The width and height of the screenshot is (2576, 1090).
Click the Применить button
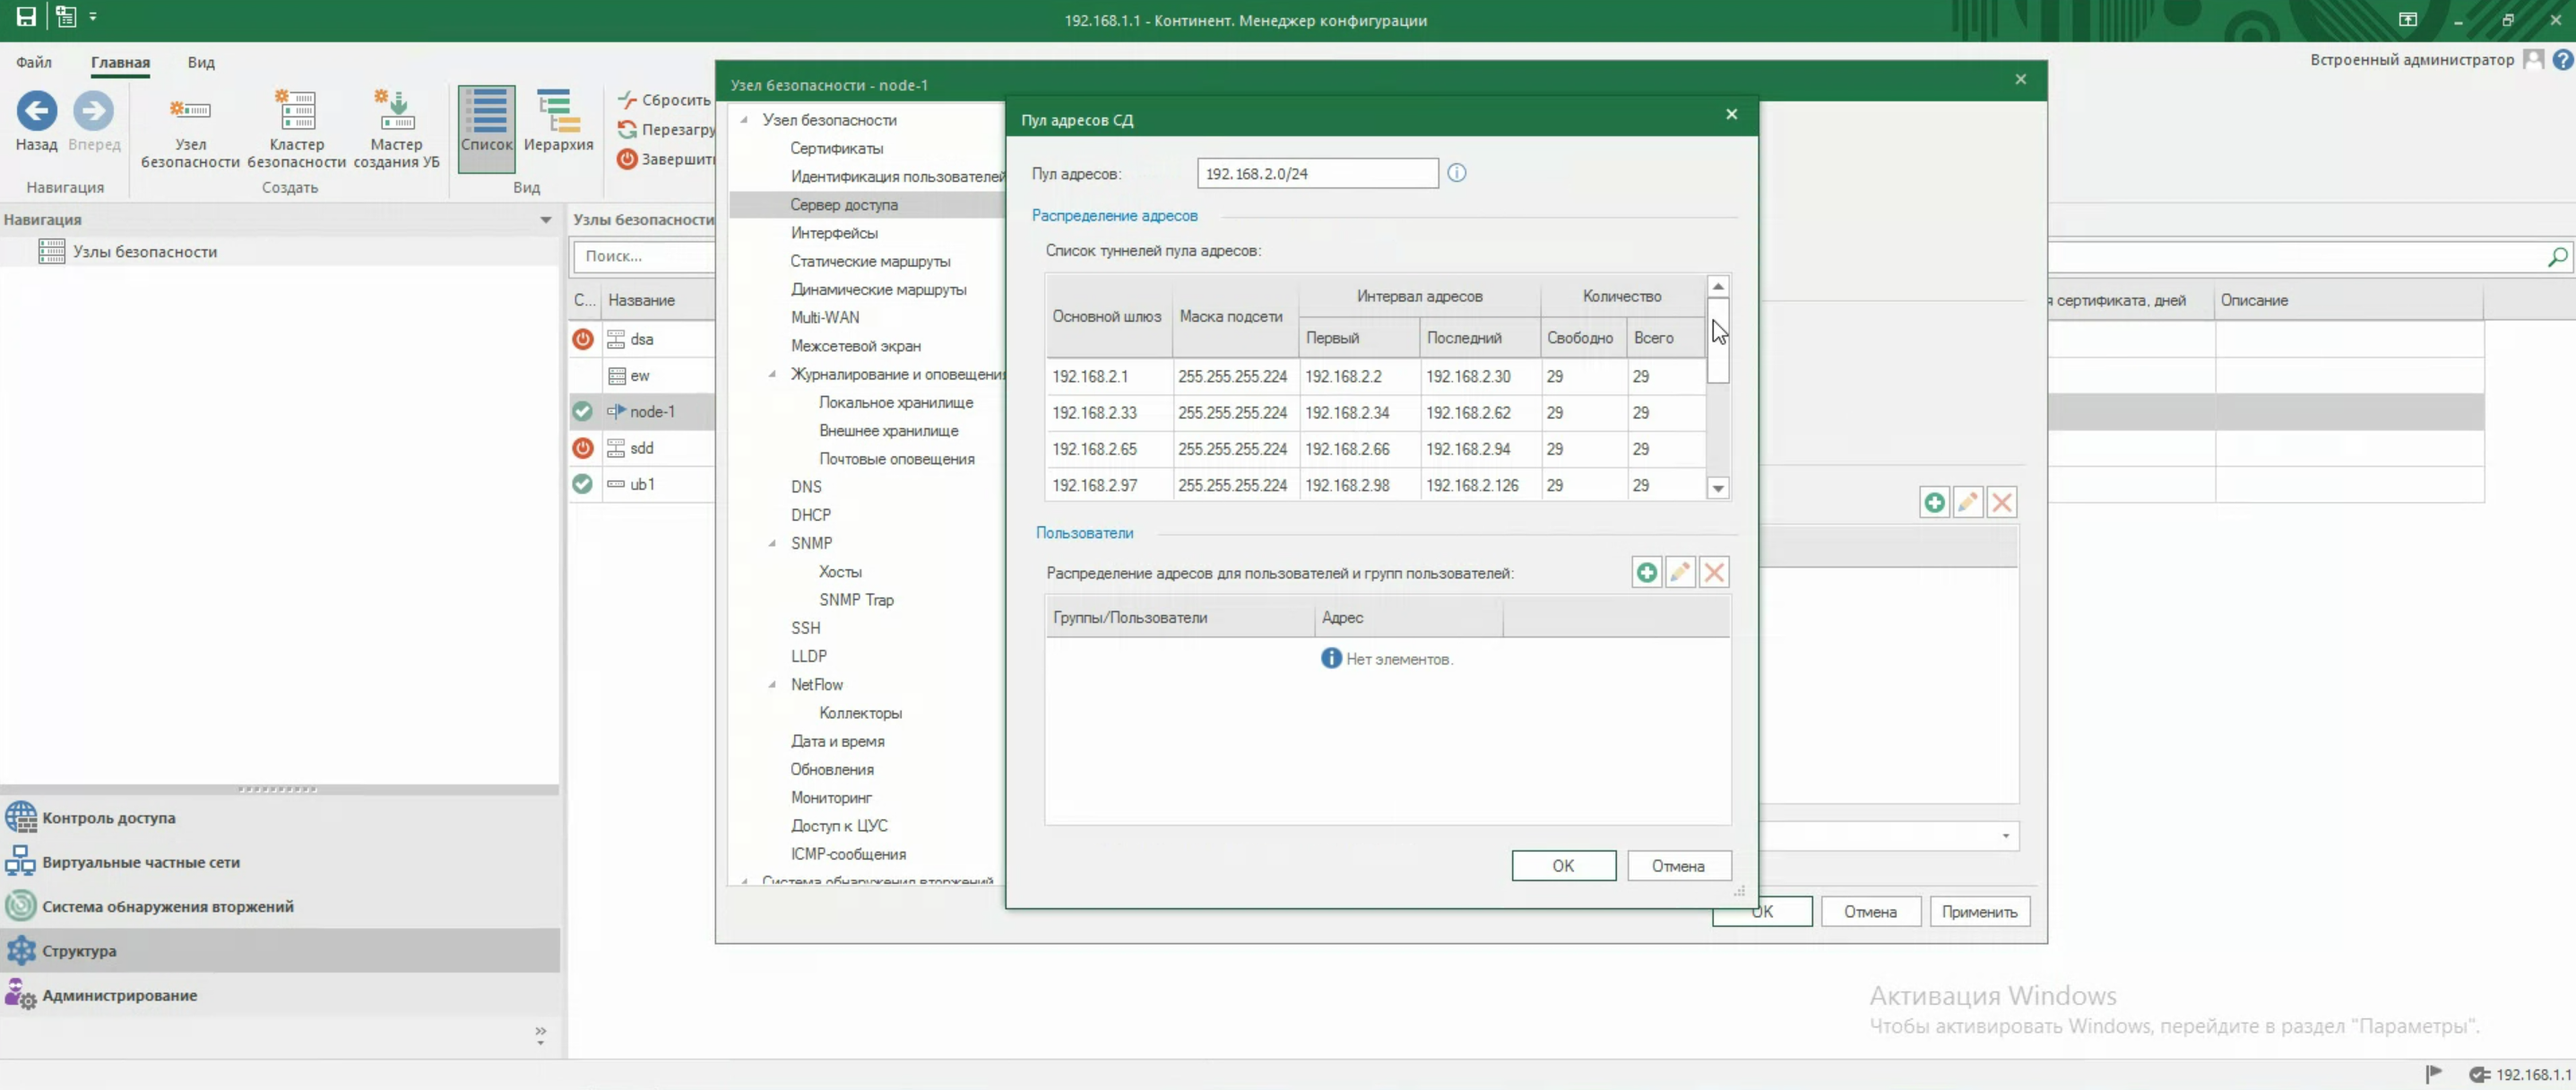[x=1978, y=912]
